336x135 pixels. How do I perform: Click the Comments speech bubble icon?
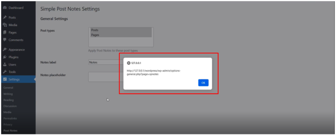[5, 40]
